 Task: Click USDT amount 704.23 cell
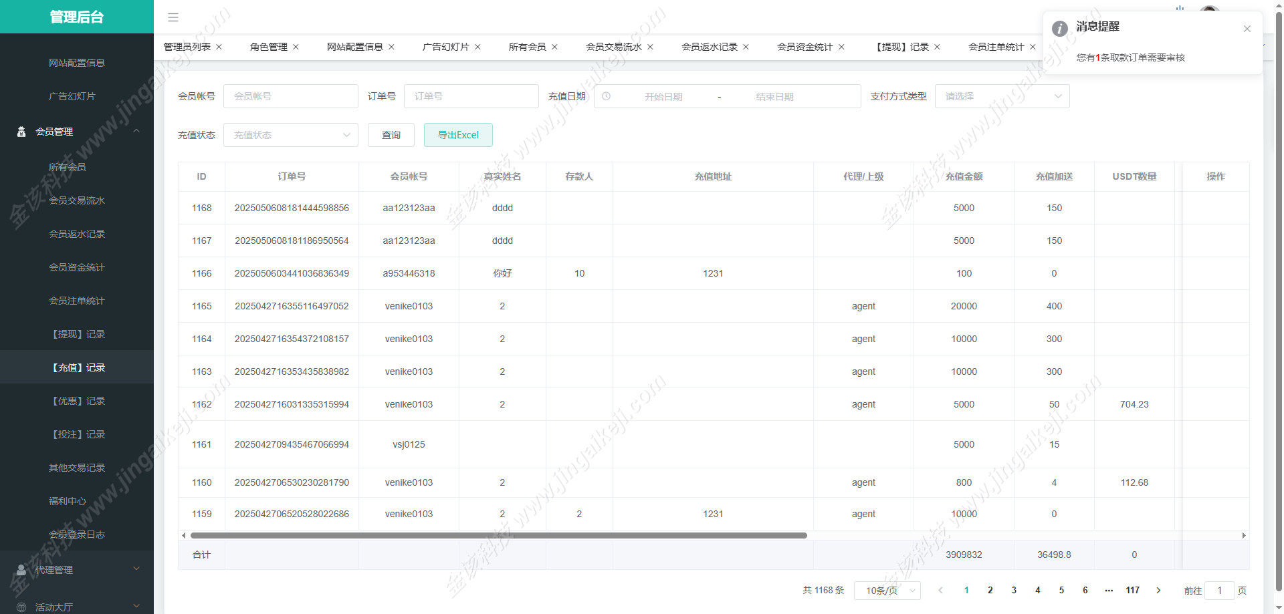pos(1134,404)
